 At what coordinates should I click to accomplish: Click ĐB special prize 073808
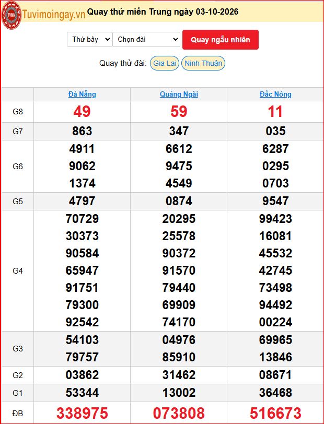click(x=179, y=413)
